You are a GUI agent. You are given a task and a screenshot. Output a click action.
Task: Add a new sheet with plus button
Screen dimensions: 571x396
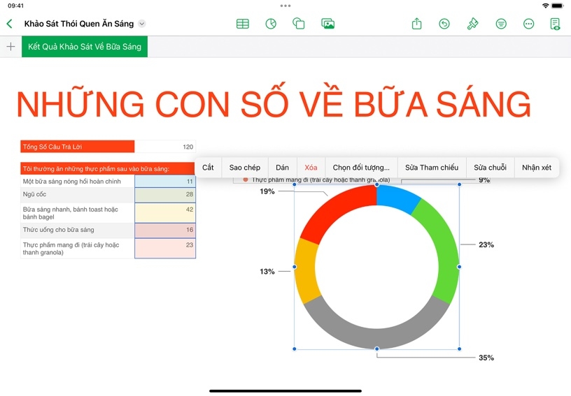(10, 47)
